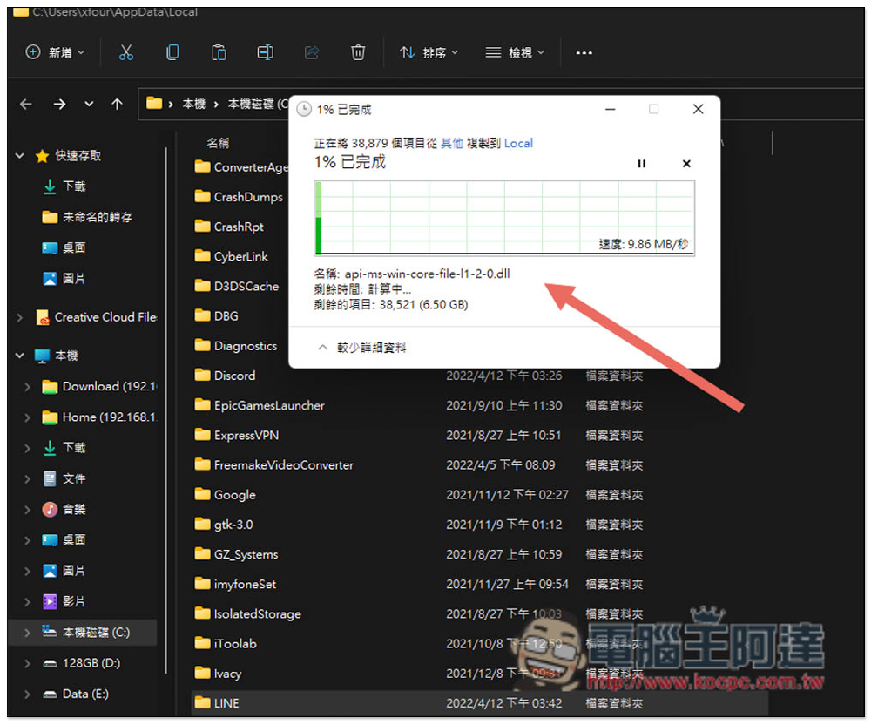The height and width of the screenshot is (725, 871).
Task: Select the Discord folder
Action: (225, 376)
